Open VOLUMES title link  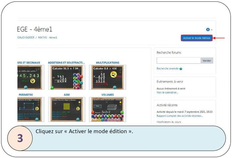pos(108,95)
